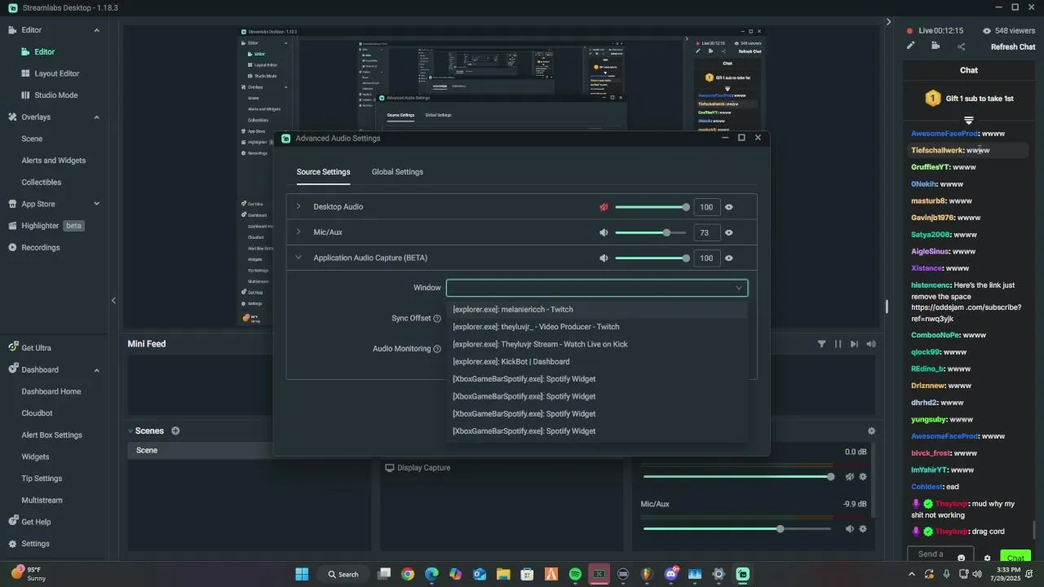Open Google Chrome from the taskbar
1044x587 pixels.
point(408,574)
